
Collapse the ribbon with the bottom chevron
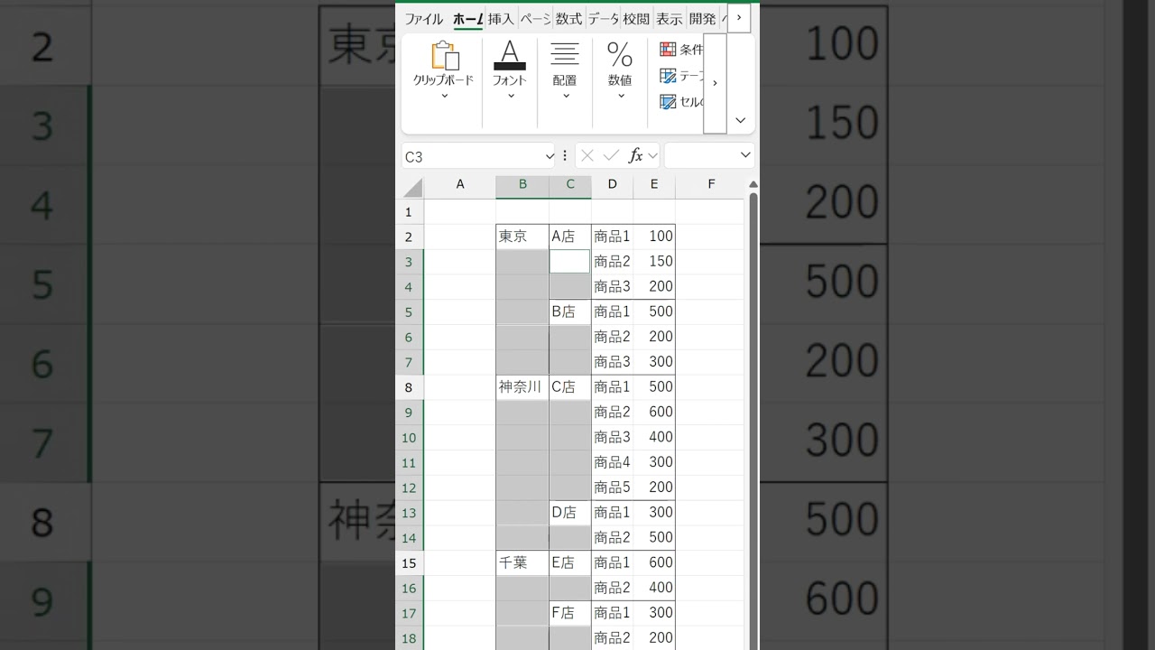tap(740, 120)
